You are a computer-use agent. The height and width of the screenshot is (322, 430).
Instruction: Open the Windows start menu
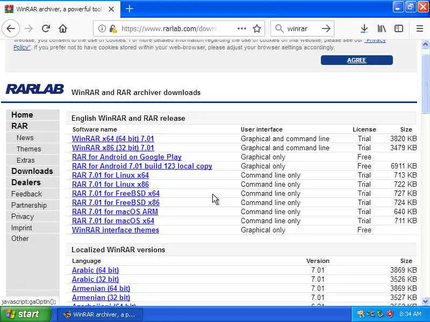pyautogui.click(x=25, y=314)
